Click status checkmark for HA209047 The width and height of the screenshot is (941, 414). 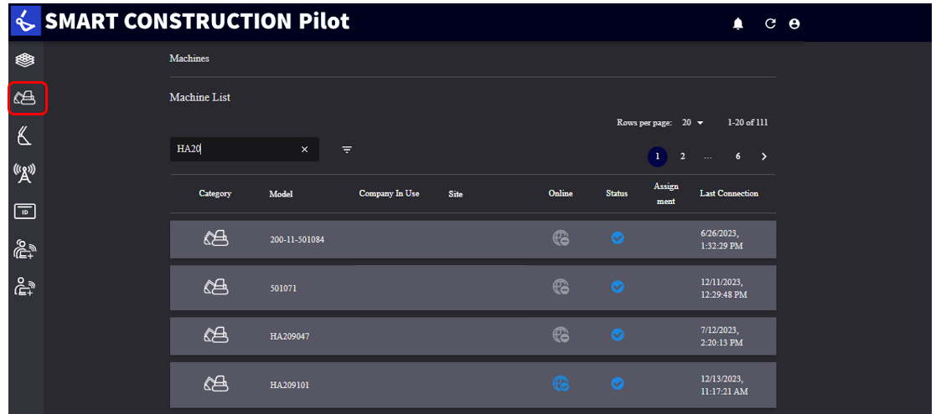coord(618,335)
